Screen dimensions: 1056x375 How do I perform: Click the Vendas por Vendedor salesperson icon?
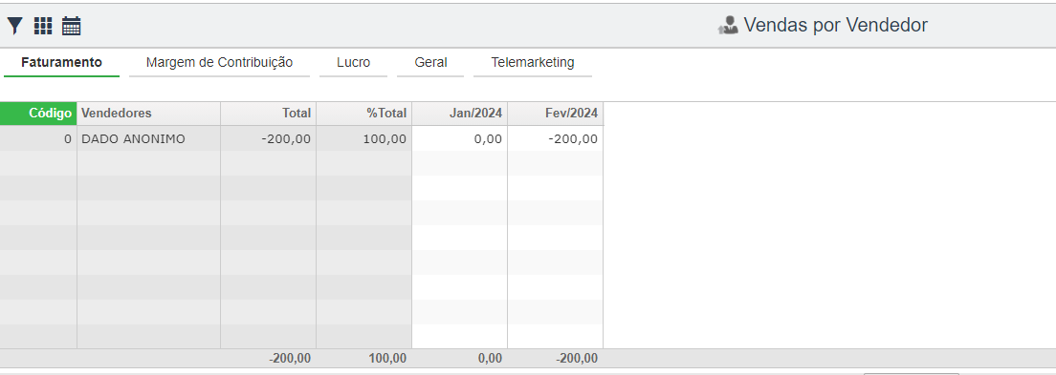(x=728, y=26)
